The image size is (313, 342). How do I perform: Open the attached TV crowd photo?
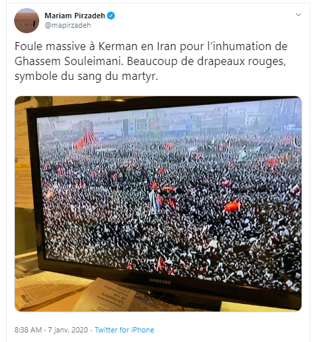(158, 204)
